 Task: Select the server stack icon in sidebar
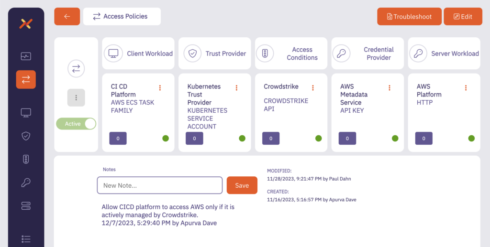tap(26, 206)
